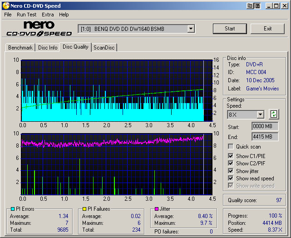Click the floppy disk save icon
The image size is (291, 238).
tap(257, 5)
